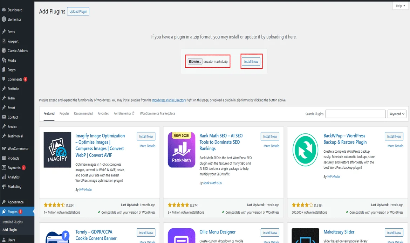Open the Rank Math SEO author link
410x243 pixels.
[x=213, y=183]
